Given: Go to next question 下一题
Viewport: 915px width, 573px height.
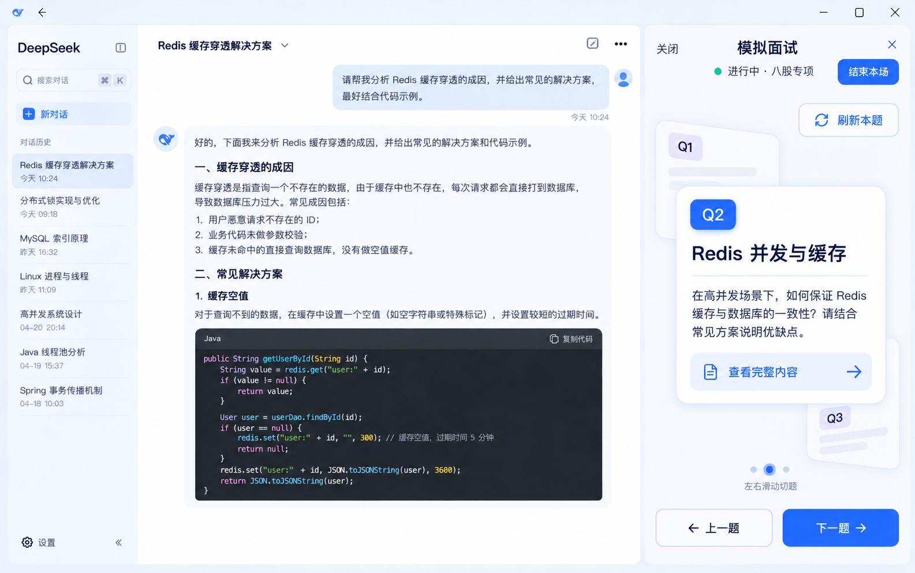Looking at the screenshot, I should 841,528.
